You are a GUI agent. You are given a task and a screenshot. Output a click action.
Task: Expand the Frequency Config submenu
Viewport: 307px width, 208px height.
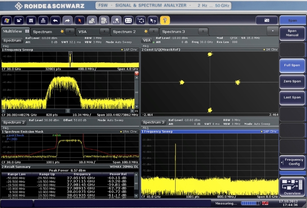coord(292,162)
